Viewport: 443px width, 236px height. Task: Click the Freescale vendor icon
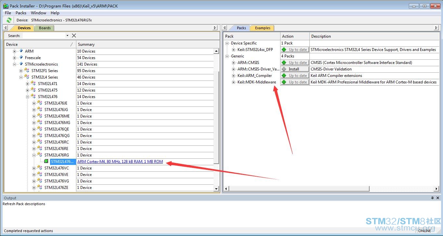click(x=21, y=57)
